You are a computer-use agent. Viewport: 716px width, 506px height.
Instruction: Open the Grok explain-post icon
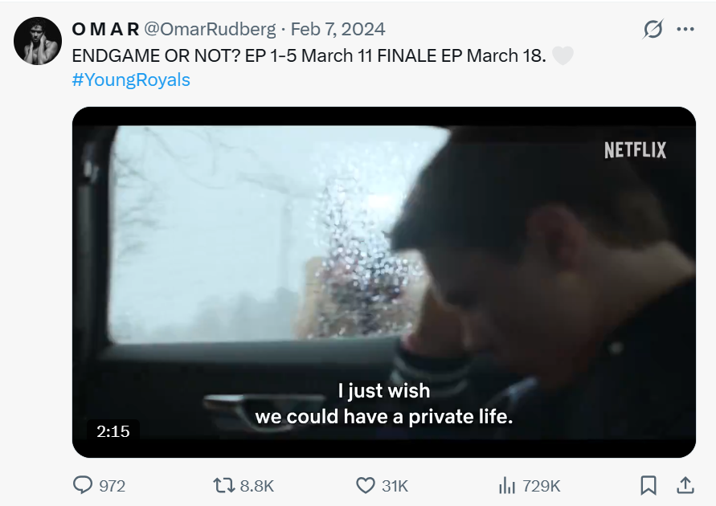click(653, 30)
